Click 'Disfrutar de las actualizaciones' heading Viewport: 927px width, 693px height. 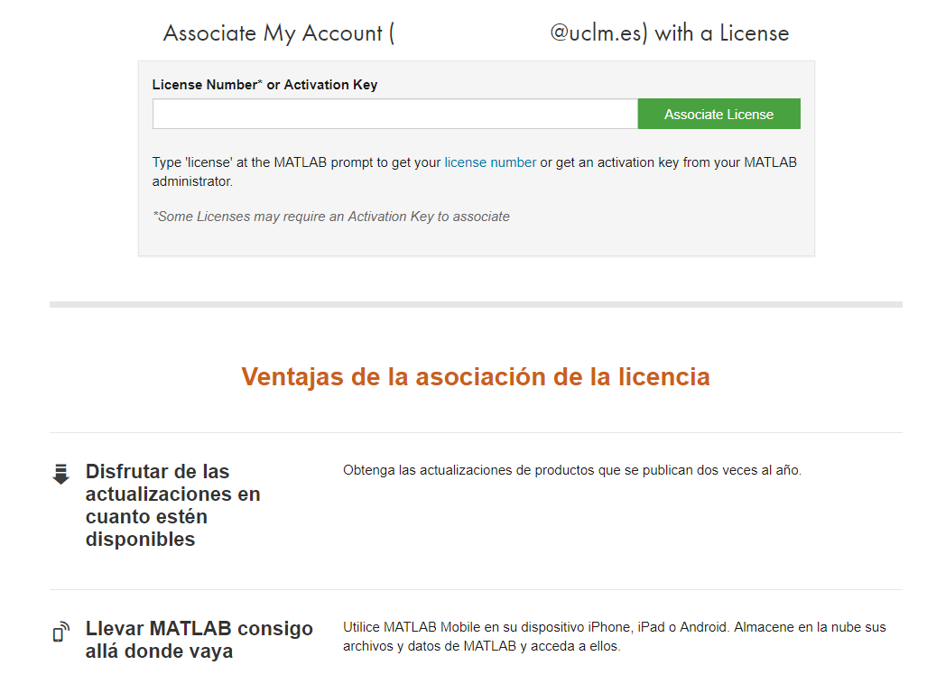pyautogui.click(x=172, y=505)
